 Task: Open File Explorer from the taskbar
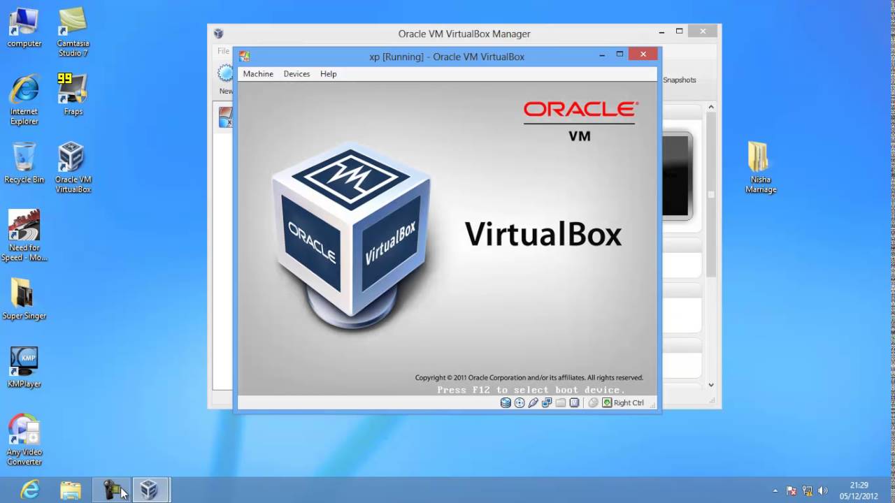coord(70,490)
